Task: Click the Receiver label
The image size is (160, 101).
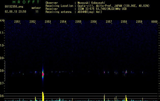Action: point(52,9)
